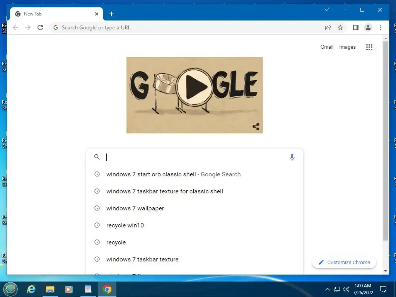
Task: Open a new tab with the plus button
Action: tap(111, 14)
